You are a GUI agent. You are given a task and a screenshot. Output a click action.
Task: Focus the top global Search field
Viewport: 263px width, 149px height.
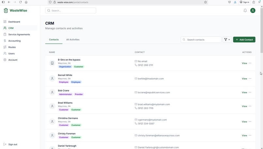point(70,10)
